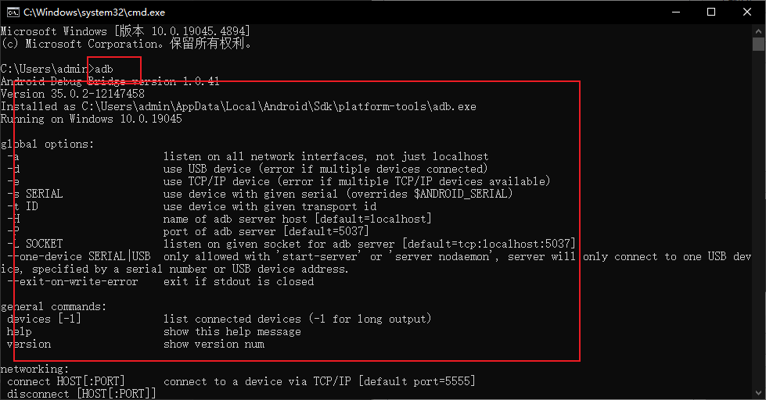
Task: Minimize the command prompt window
Action: pyautogui.click(x=676, y=12)
